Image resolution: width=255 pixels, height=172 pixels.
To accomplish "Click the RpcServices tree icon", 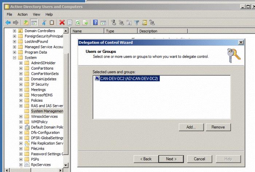I will [27, 164].
